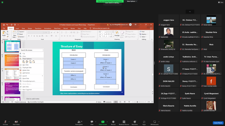Undo the last action in PowerPoint
Image resolution: width=225 pixels, height=126 pixels.
pos(7,25)
